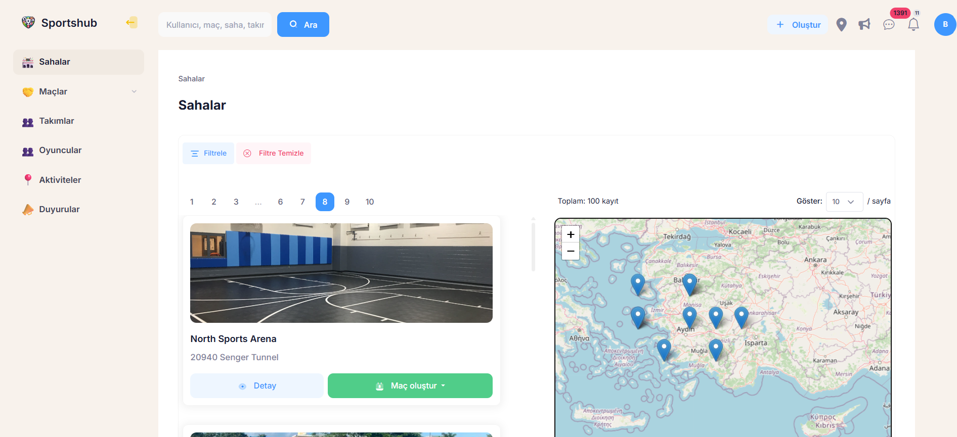
Task: Open the notifications bell icon
Action: click(x=913, y=25)
